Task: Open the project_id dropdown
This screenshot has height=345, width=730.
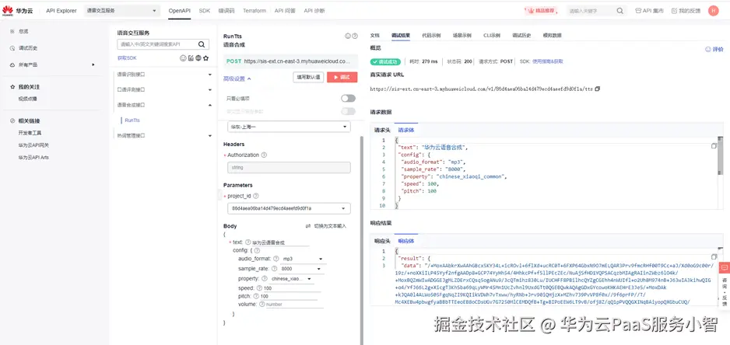Action: click(x=289, y=208)
